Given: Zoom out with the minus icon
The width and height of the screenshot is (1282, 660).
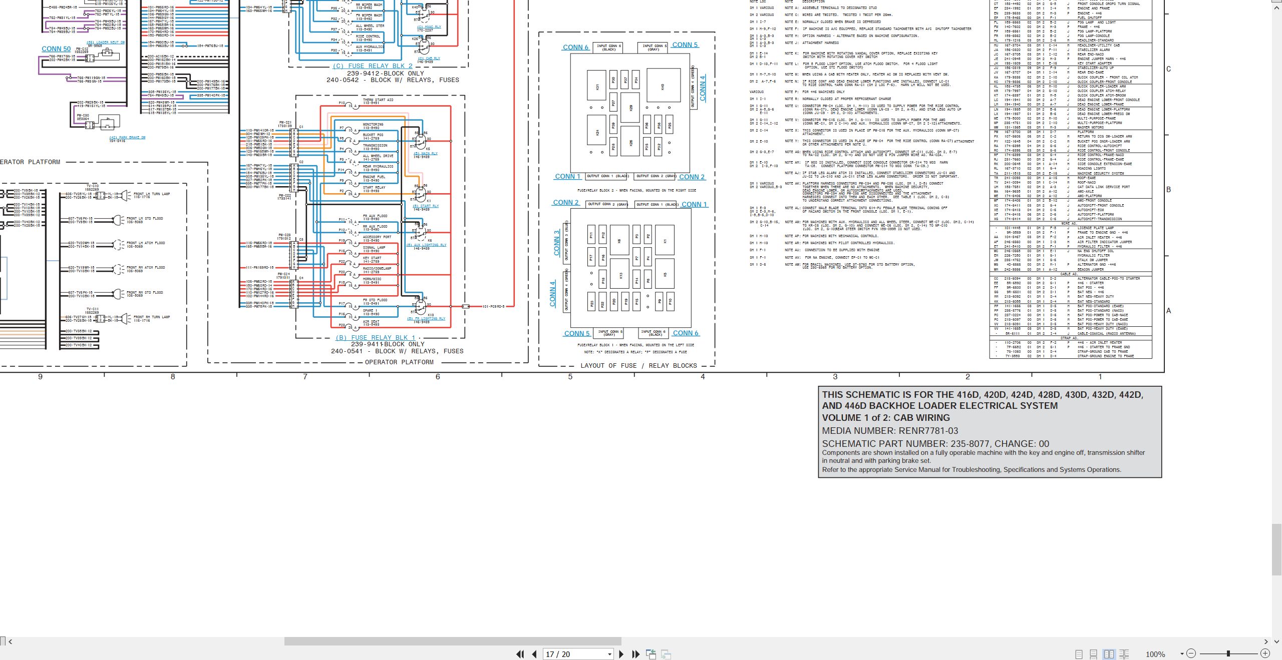Looking at the screenshot, I should point(1191,653).
